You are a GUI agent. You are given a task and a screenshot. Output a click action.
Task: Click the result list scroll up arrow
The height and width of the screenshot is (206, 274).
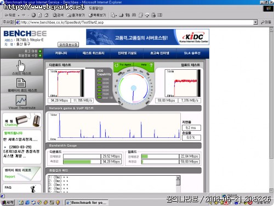[x=178, y=178]
